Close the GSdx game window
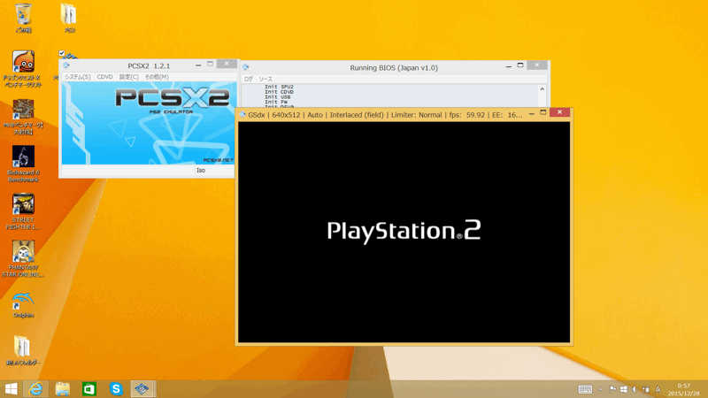This screenshot has width=708, height=398. (559, 113)
